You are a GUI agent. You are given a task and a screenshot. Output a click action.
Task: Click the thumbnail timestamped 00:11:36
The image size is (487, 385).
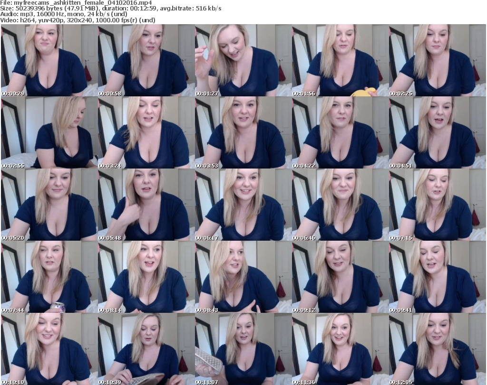point(341,349)
